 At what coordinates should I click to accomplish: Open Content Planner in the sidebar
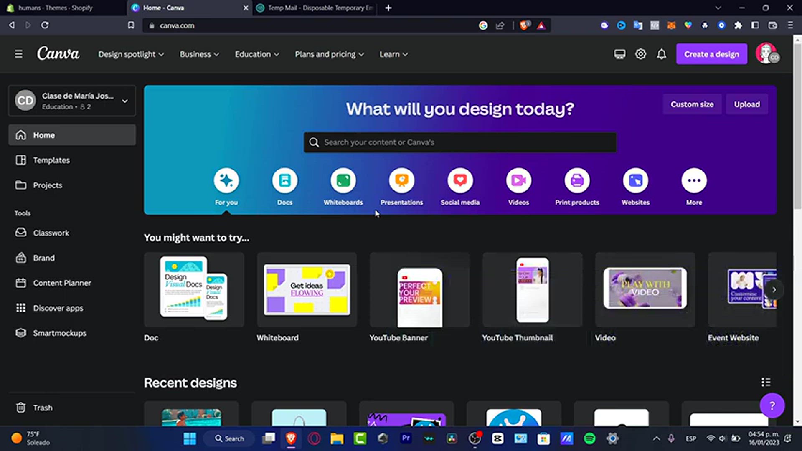[x=72, y=283]
